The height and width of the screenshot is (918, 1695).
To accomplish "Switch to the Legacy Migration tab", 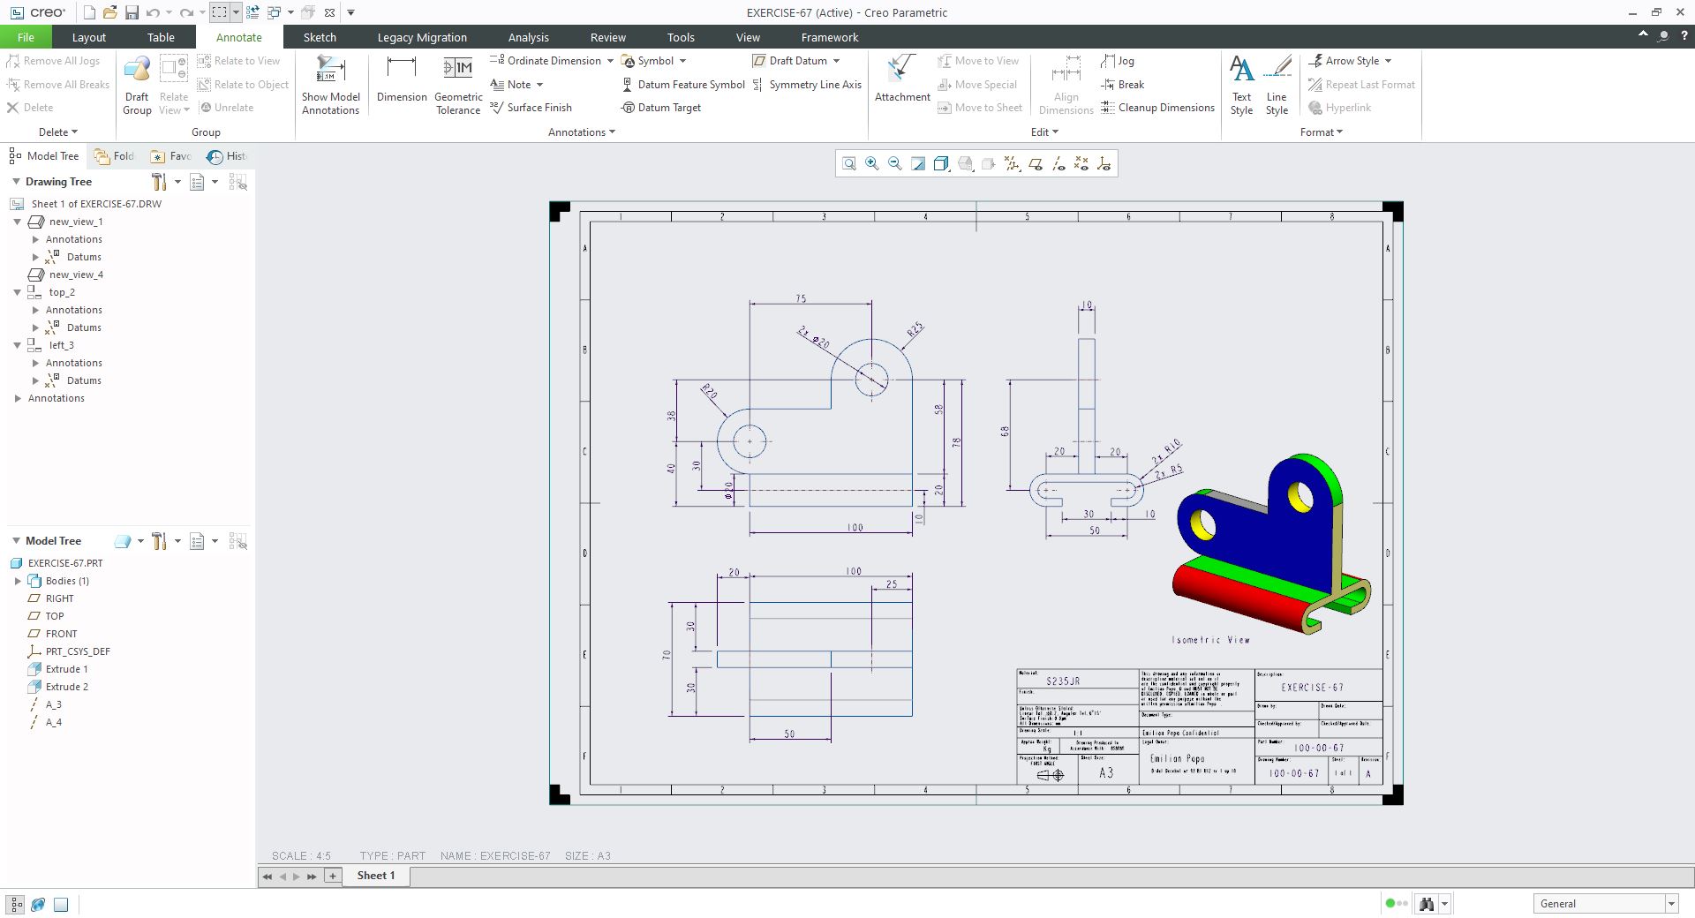I will [422, 37].
